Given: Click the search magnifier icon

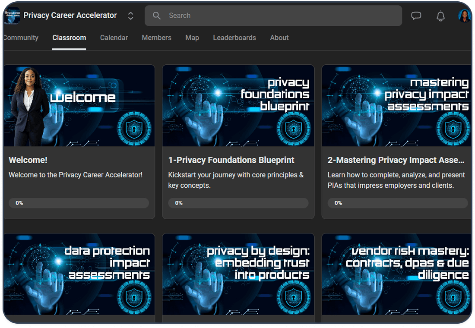Looking at the screenshot, I should pyautogui.click(x=157, y=16).
